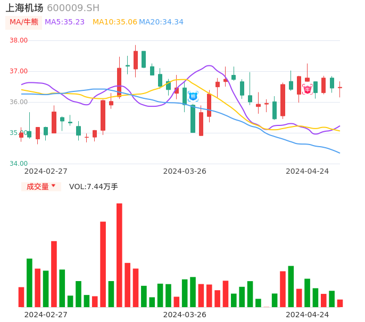Click the 2024-02-27 date label under the volume chart

pyautogui.click(x=46, y=315)
